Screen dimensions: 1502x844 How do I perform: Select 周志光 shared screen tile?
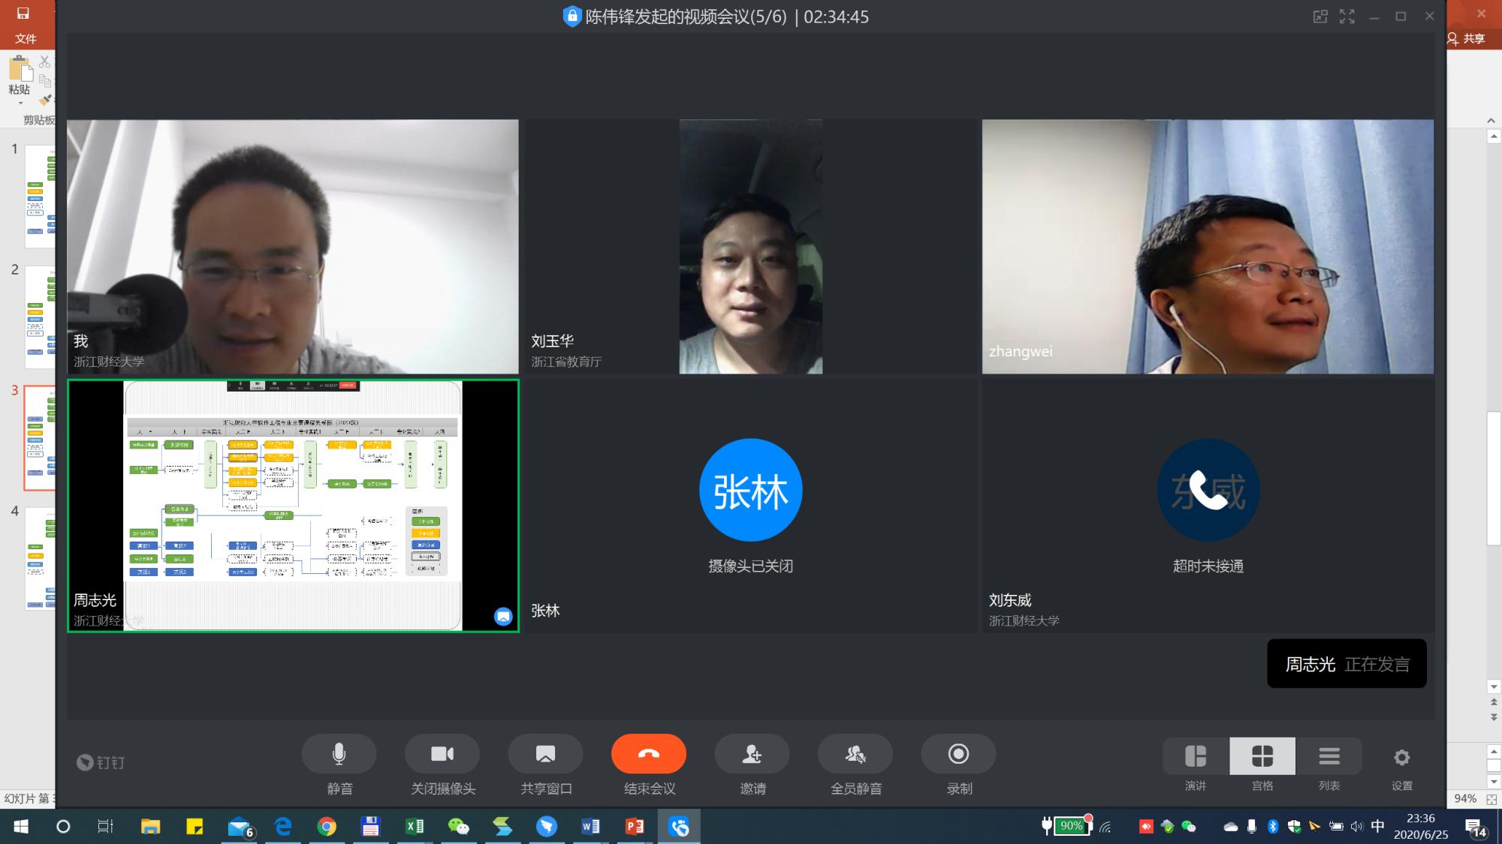tap(293, 505)
